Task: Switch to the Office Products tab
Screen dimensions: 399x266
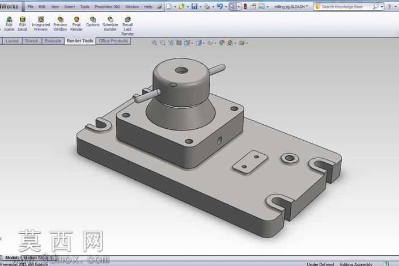Action: point(113,41)
